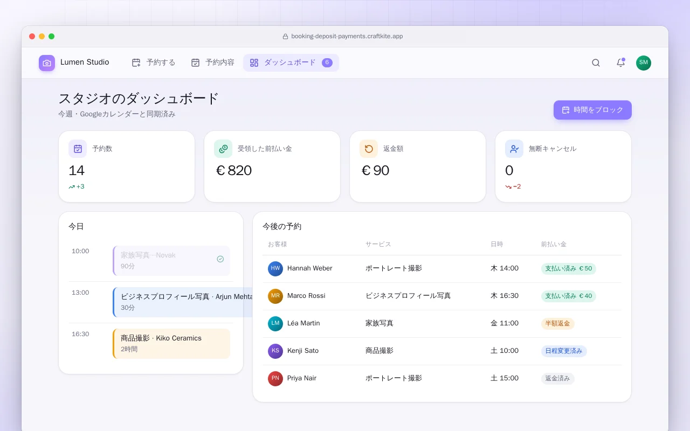
Task: Click the 16:30 time label in 今日
Action: point(80,334)
